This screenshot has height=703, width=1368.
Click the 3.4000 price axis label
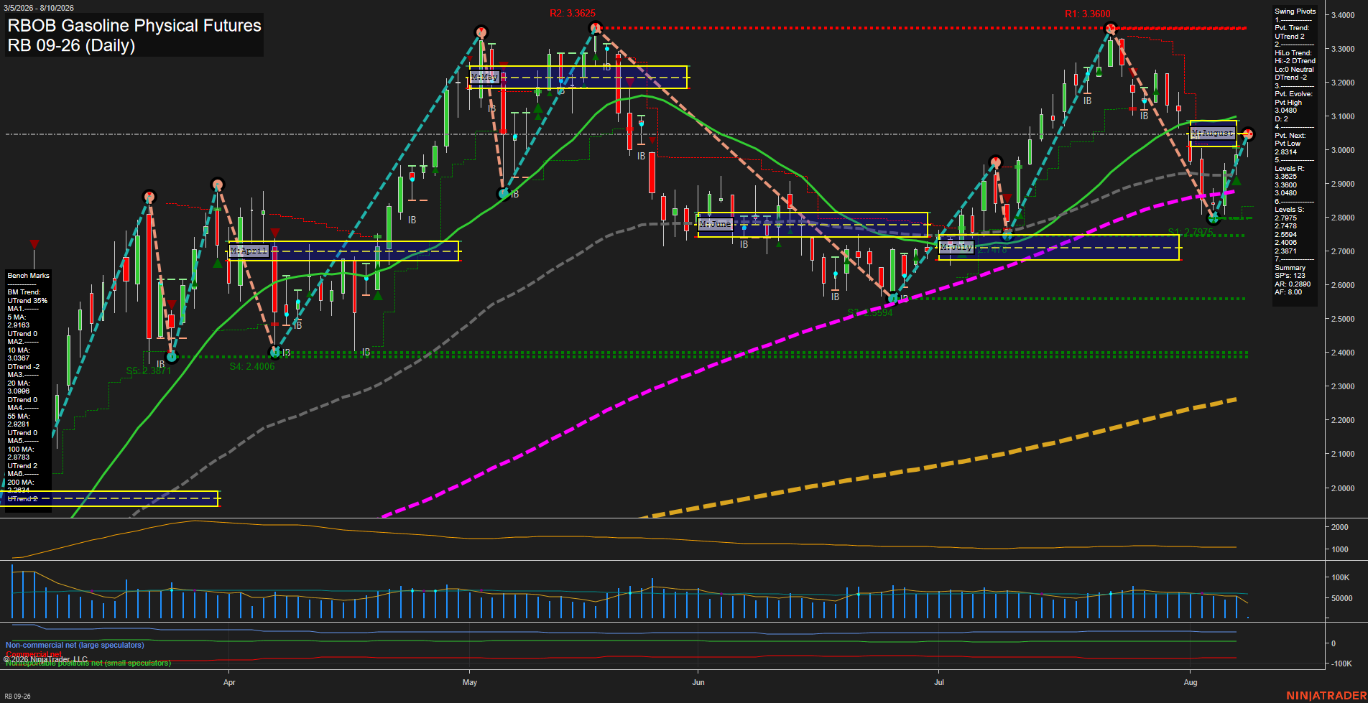coord(1343,15)
